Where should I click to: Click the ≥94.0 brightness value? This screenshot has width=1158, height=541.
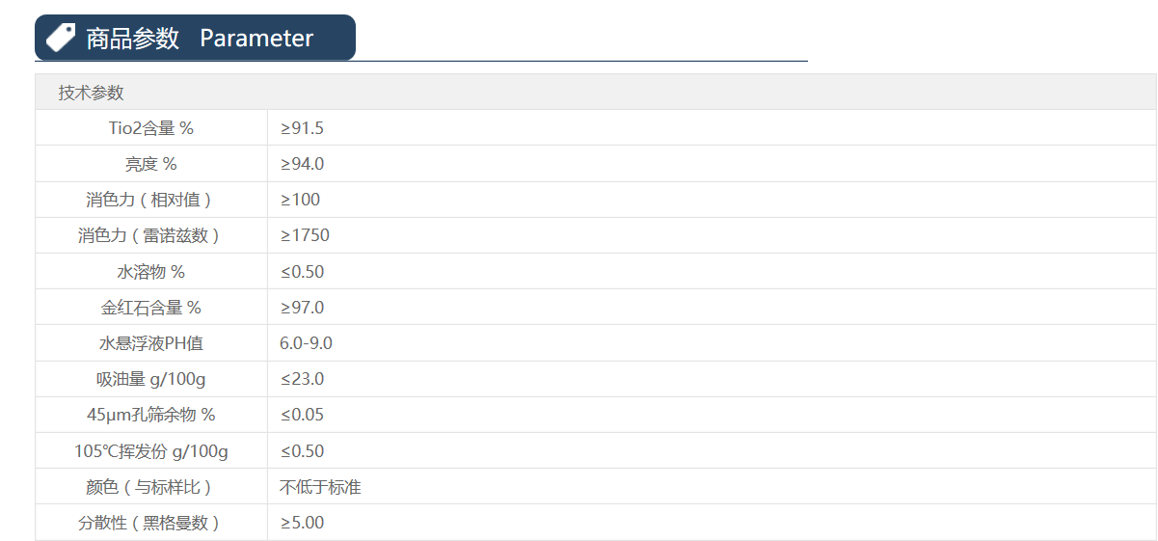302,164
